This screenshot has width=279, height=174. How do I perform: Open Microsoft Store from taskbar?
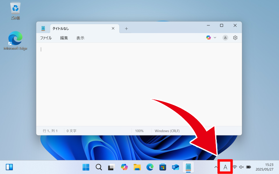(163, 167)
